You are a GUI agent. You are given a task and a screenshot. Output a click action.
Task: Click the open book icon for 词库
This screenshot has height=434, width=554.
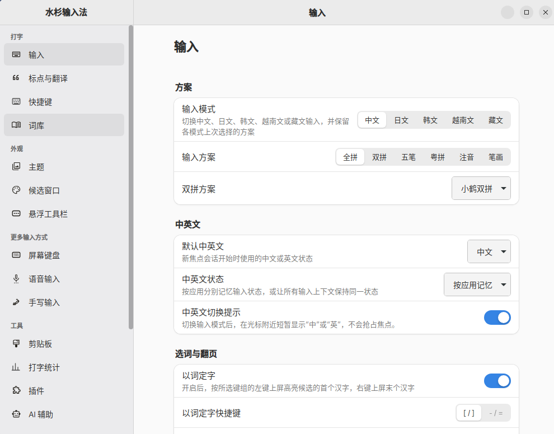tap(16, 125)
